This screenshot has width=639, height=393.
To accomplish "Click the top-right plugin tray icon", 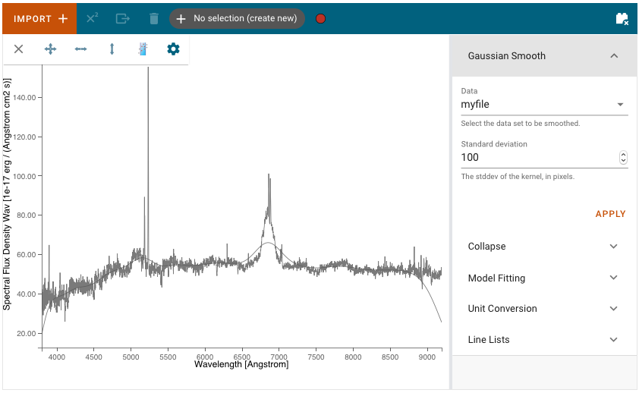I will click(x=622, y=19).
